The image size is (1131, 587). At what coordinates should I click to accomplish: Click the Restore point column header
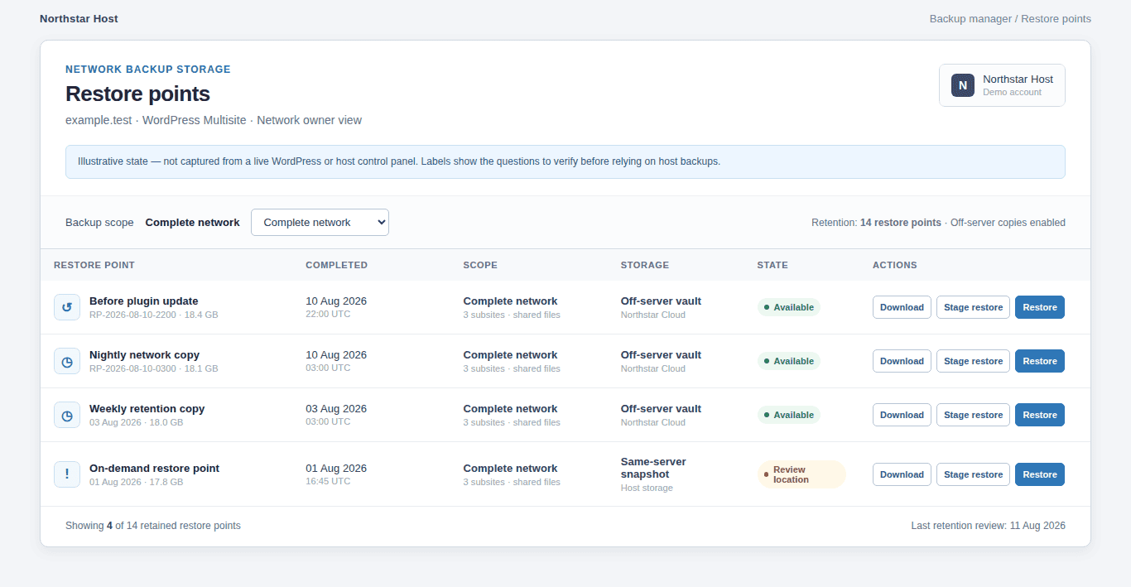(x=94, y=265)
